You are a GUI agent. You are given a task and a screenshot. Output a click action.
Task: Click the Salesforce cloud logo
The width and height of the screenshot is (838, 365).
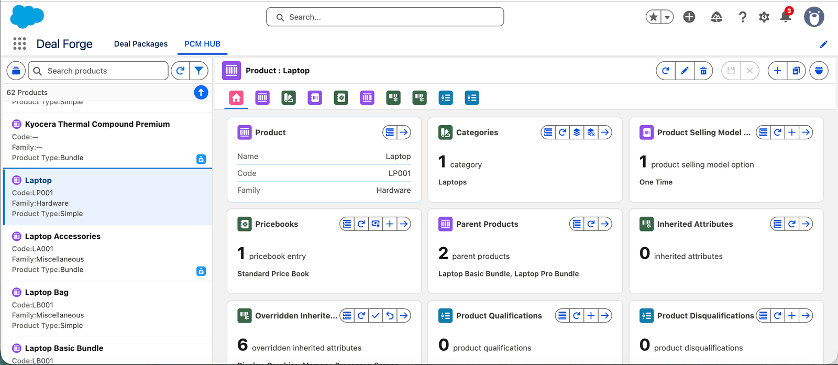pyautogui.click(x=27, y=17)
